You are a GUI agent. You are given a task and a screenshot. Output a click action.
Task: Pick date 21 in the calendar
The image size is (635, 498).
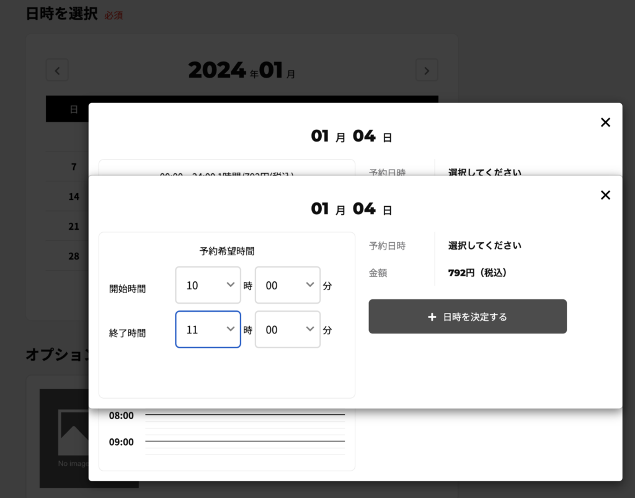point(74,226)
